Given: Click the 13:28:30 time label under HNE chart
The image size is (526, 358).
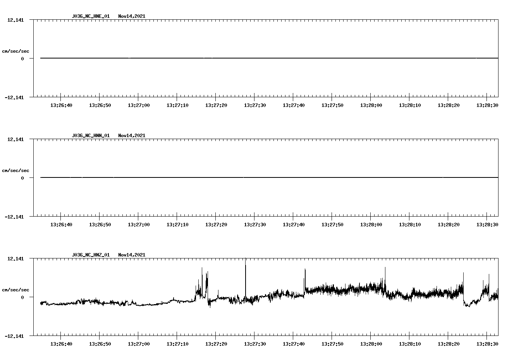Looking at the screenshot, I should 487,105.
